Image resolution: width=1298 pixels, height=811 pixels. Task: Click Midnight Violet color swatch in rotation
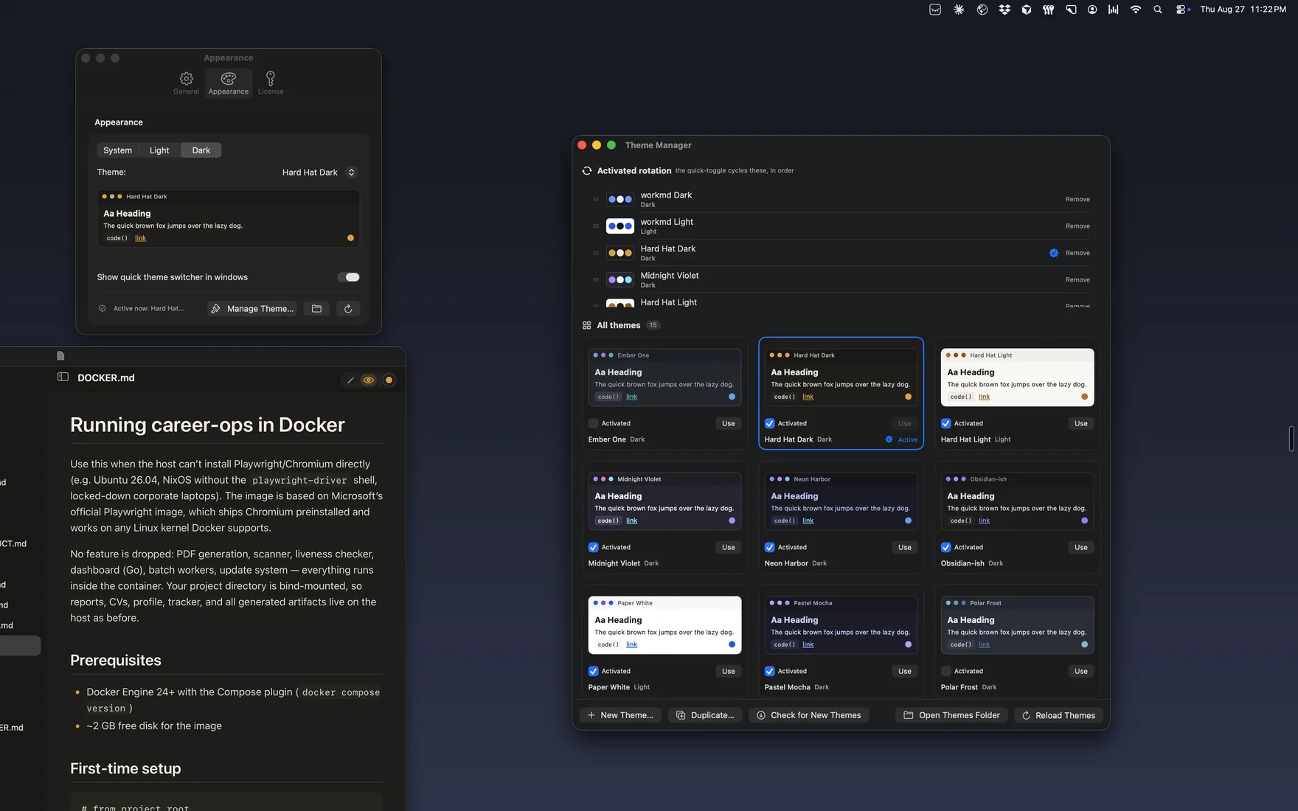coord(620,279)
